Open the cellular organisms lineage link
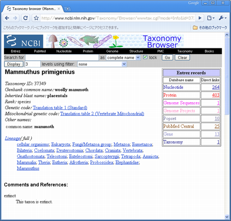This screenshot has height=221, width=231. coord(33,145)
